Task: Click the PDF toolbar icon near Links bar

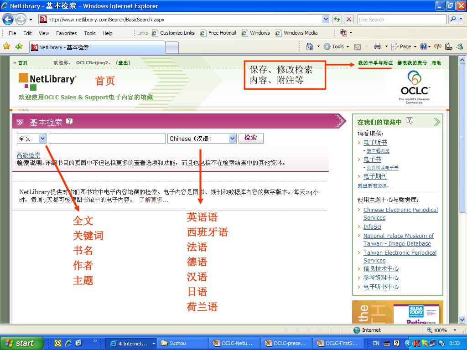Action: click(x=343, y=33)
